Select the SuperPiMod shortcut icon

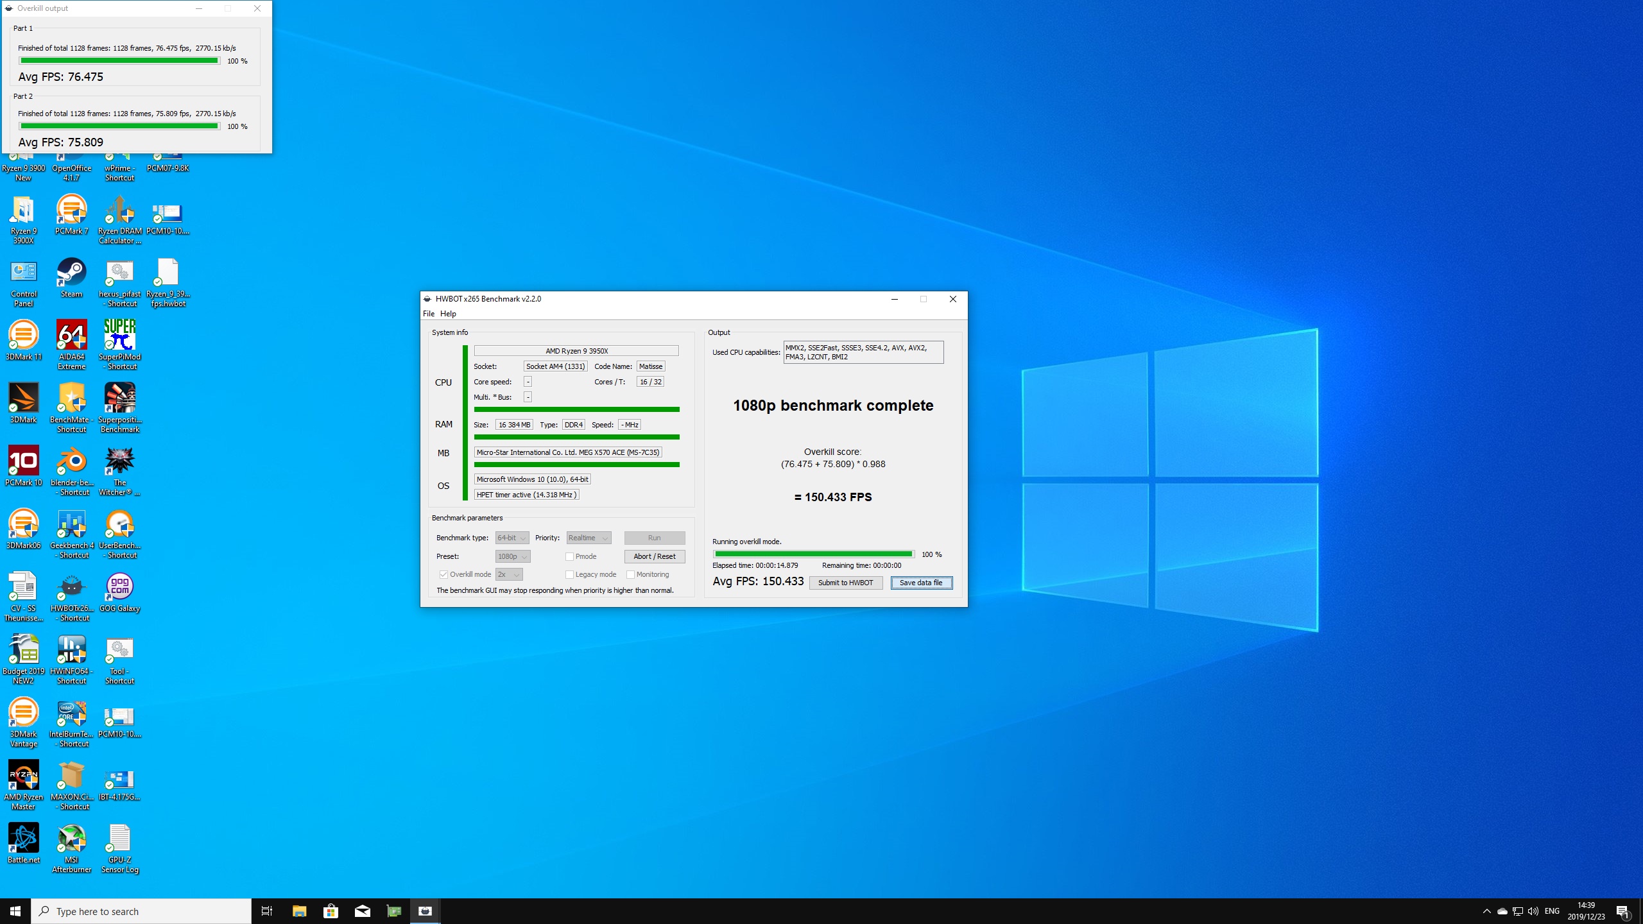click(120, 346)
